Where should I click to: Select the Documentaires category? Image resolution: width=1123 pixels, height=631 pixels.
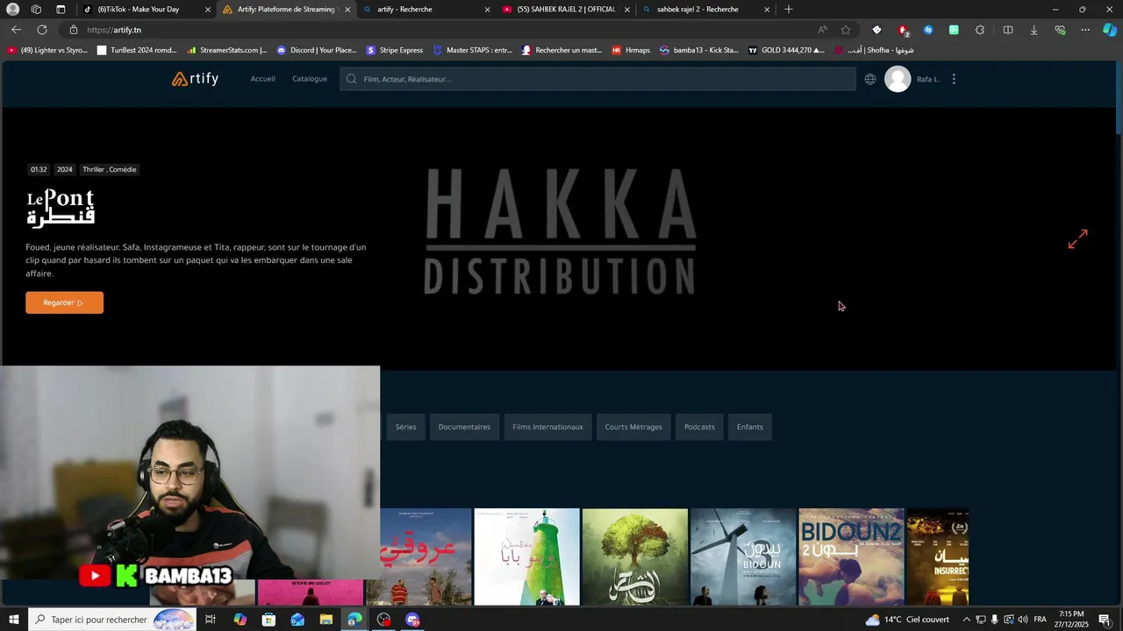[464, 427]
